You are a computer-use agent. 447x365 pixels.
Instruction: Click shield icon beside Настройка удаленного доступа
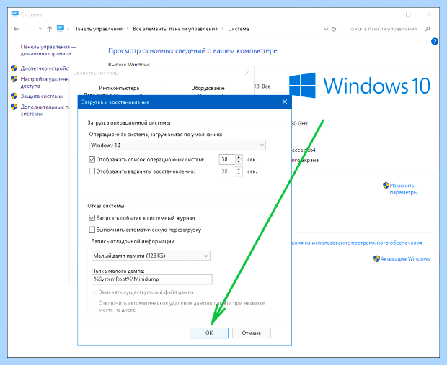(14, 79)
